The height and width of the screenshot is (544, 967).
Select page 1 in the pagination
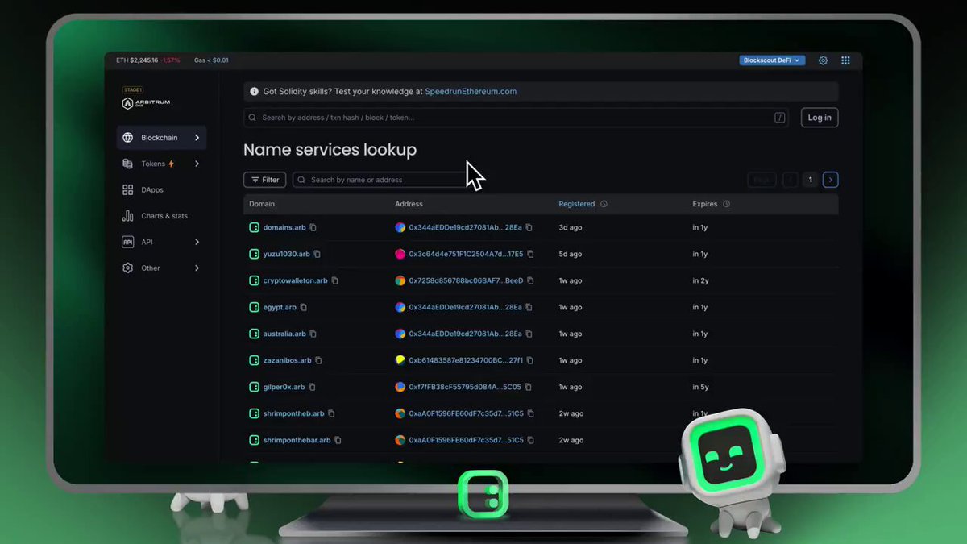coord(811,180)
